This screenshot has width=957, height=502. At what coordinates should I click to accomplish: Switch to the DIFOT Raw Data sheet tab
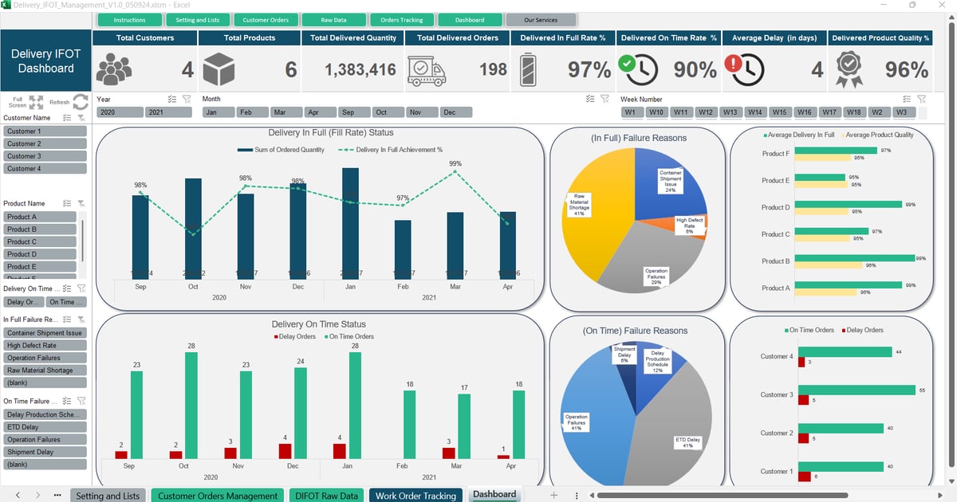[325, 495]
